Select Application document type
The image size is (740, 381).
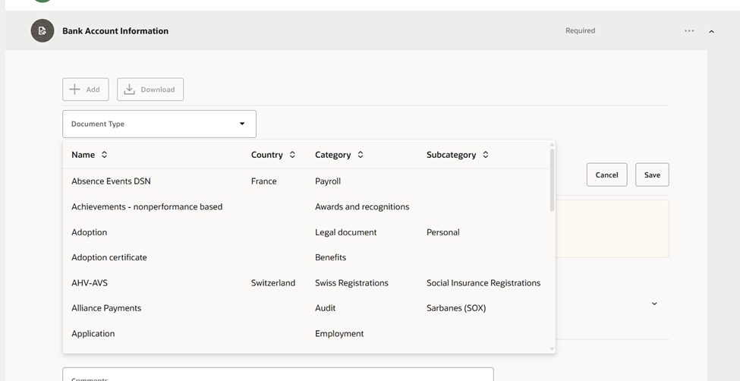pos(307,333)
